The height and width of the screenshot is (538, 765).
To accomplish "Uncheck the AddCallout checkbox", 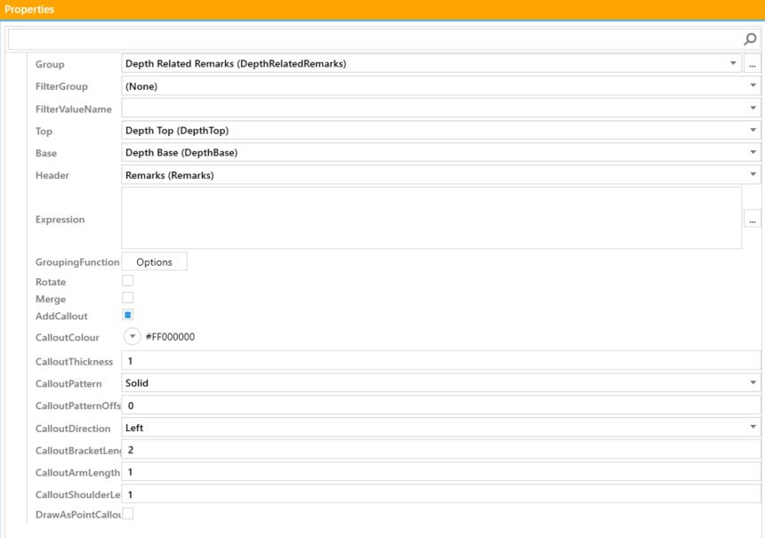I will click(128, 315).
